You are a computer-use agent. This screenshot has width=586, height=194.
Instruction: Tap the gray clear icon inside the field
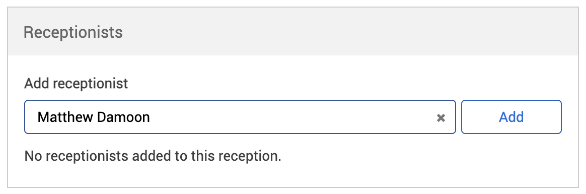(441, 118)
